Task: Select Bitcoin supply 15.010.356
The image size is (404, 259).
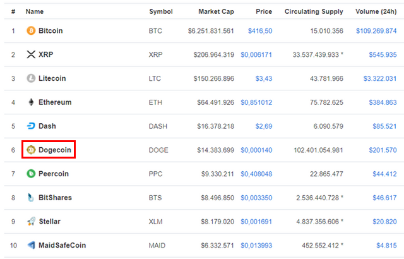Action: [327, 31]
